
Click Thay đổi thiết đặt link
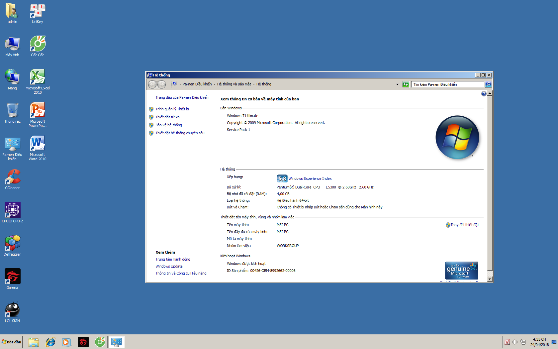465,225
